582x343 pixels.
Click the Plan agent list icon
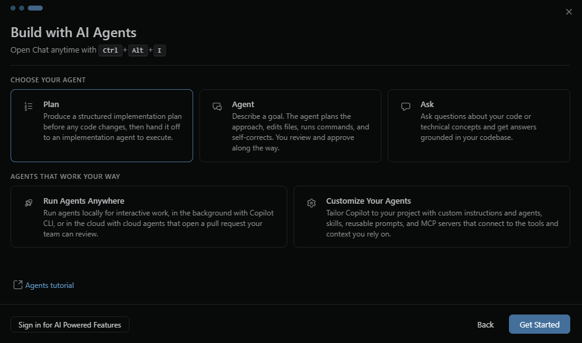[28, 106]
